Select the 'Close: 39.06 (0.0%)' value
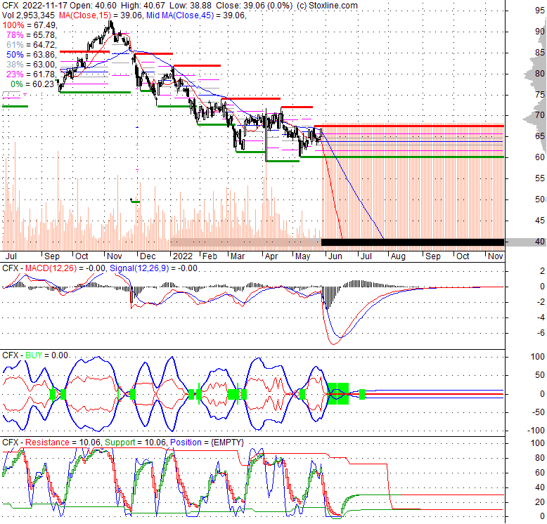Image resolution: width=547 pixels, height=524 pixels. click(x=254, y=6)
